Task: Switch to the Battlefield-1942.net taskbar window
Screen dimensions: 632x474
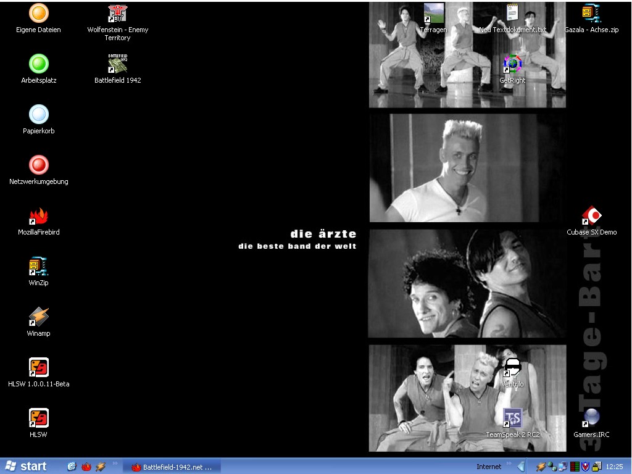Action: (x=172, y=467)
